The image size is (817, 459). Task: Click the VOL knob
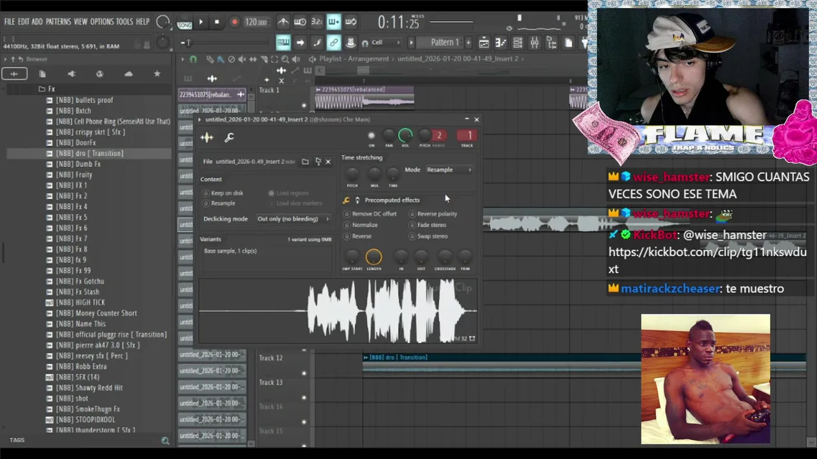(x=405, y=135)
